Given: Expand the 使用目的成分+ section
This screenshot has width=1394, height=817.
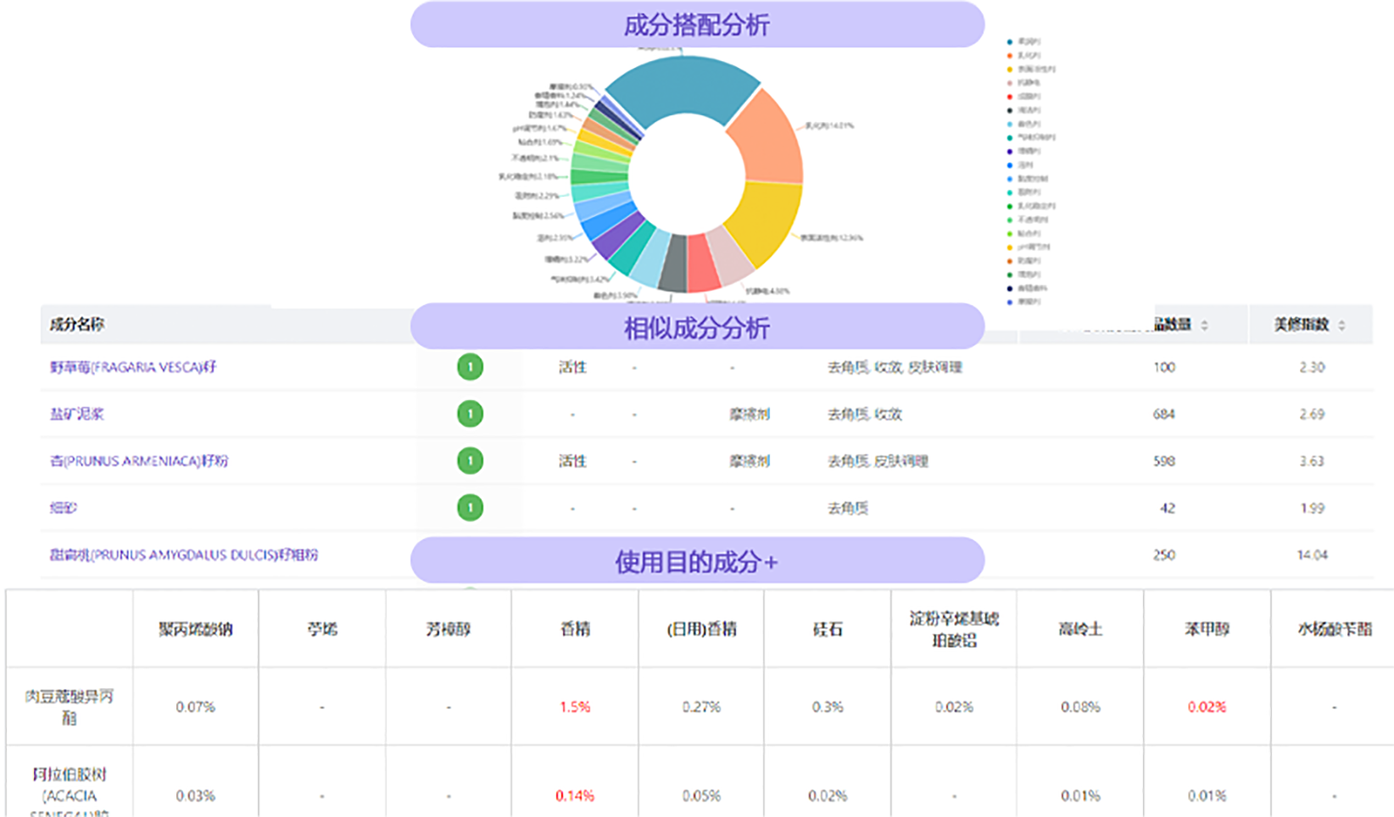Looking at the screenshot, I should pyautogui.click(x=696, y=561).
